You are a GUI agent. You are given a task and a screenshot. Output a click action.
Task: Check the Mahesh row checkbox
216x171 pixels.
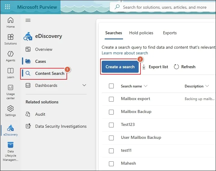pyautogui.click(x=111, y=164)
